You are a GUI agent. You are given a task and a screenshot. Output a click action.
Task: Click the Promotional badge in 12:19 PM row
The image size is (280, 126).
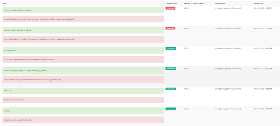pos(170,28)
